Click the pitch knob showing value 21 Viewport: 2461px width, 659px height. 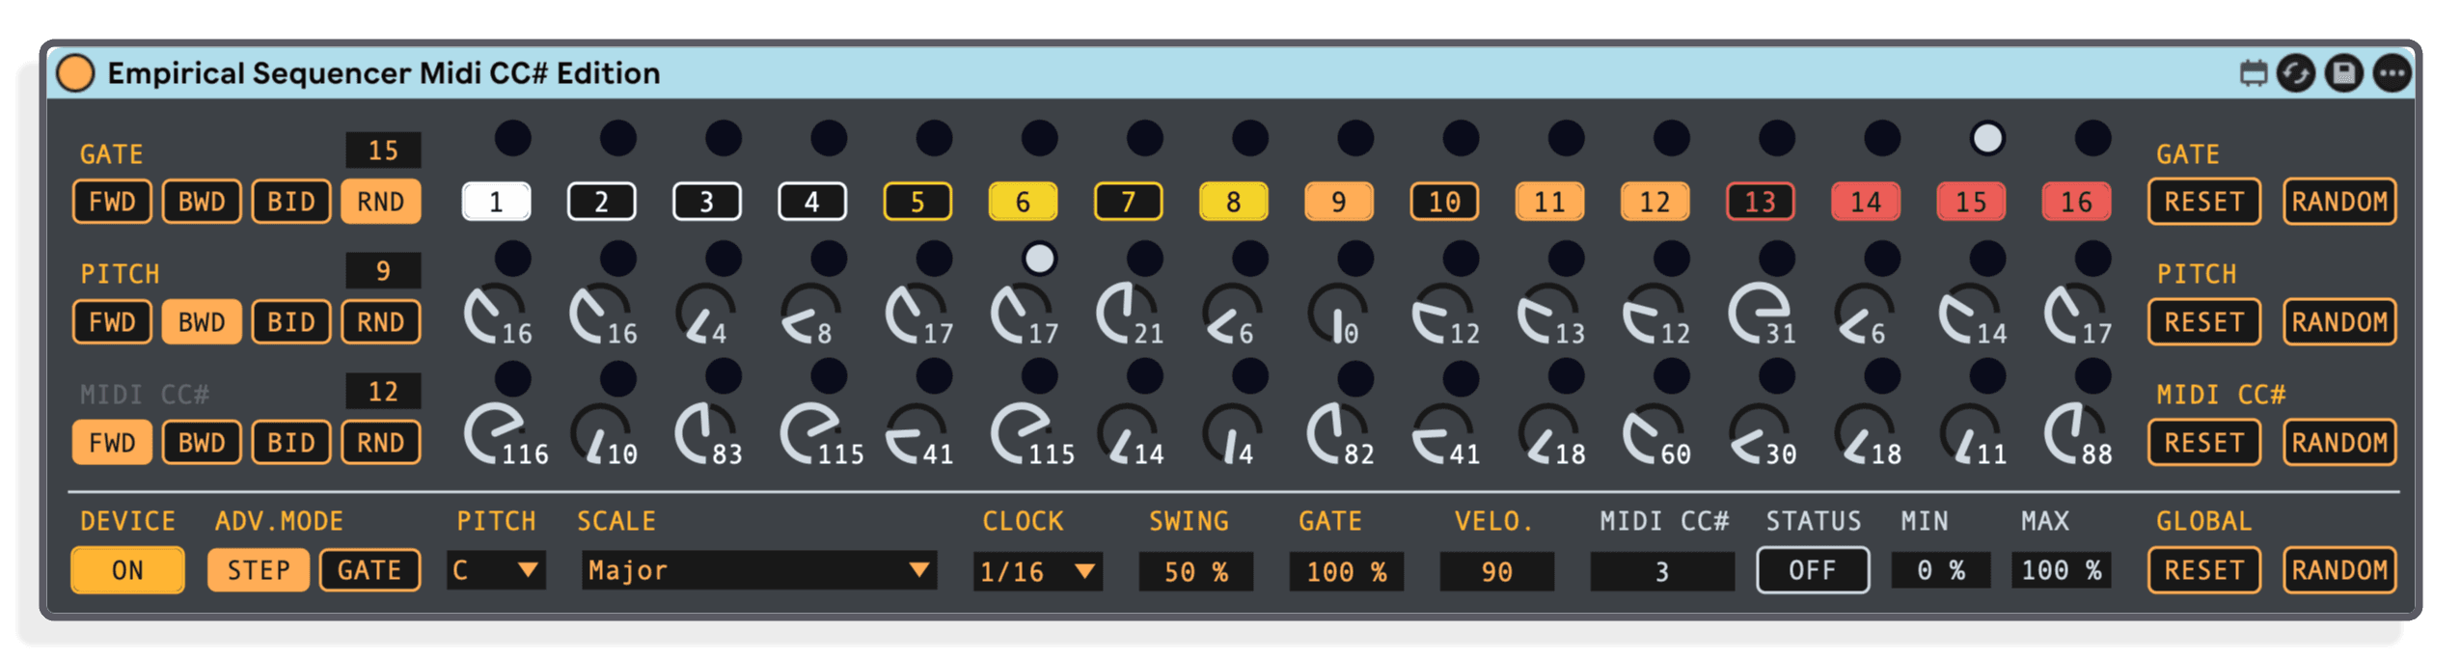point(1127,315)
